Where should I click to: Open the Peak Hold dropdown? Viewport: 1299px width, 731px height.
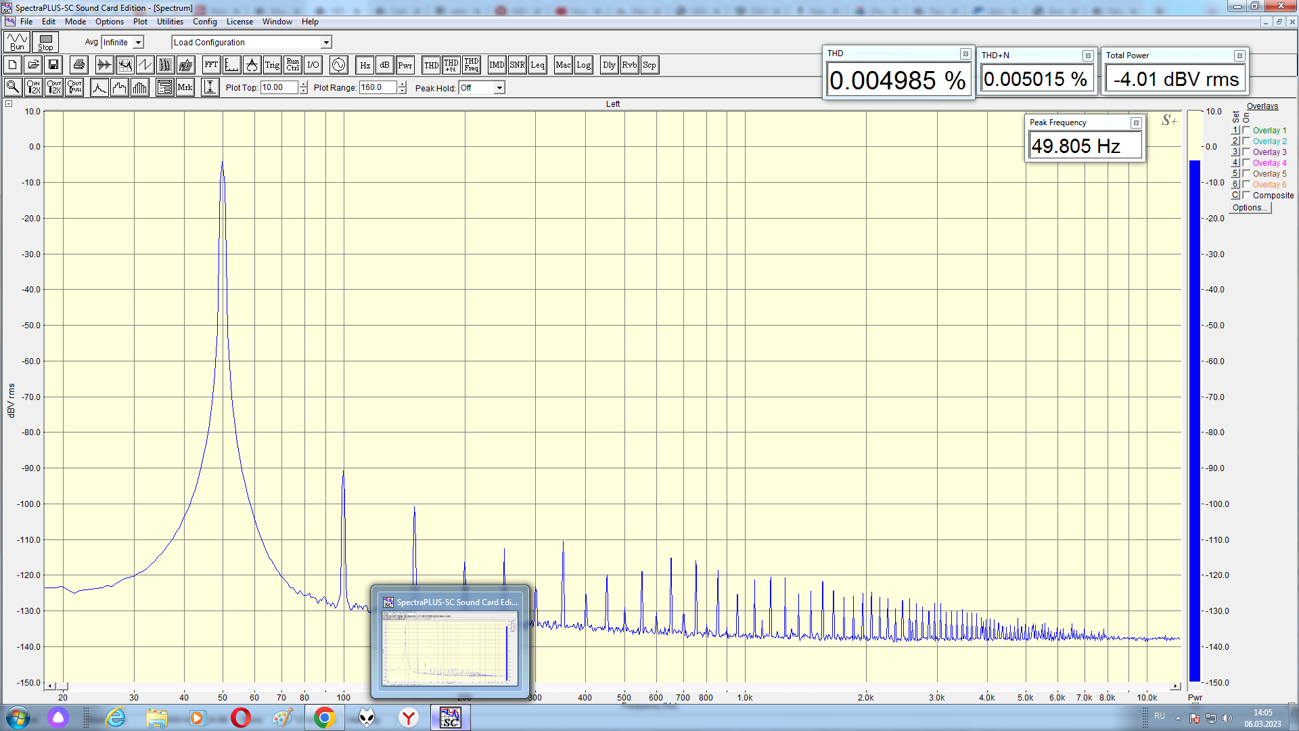tap(499, 88)
